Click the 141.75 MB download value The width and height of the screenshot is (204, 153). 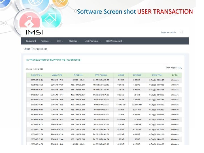click(137, 129)
